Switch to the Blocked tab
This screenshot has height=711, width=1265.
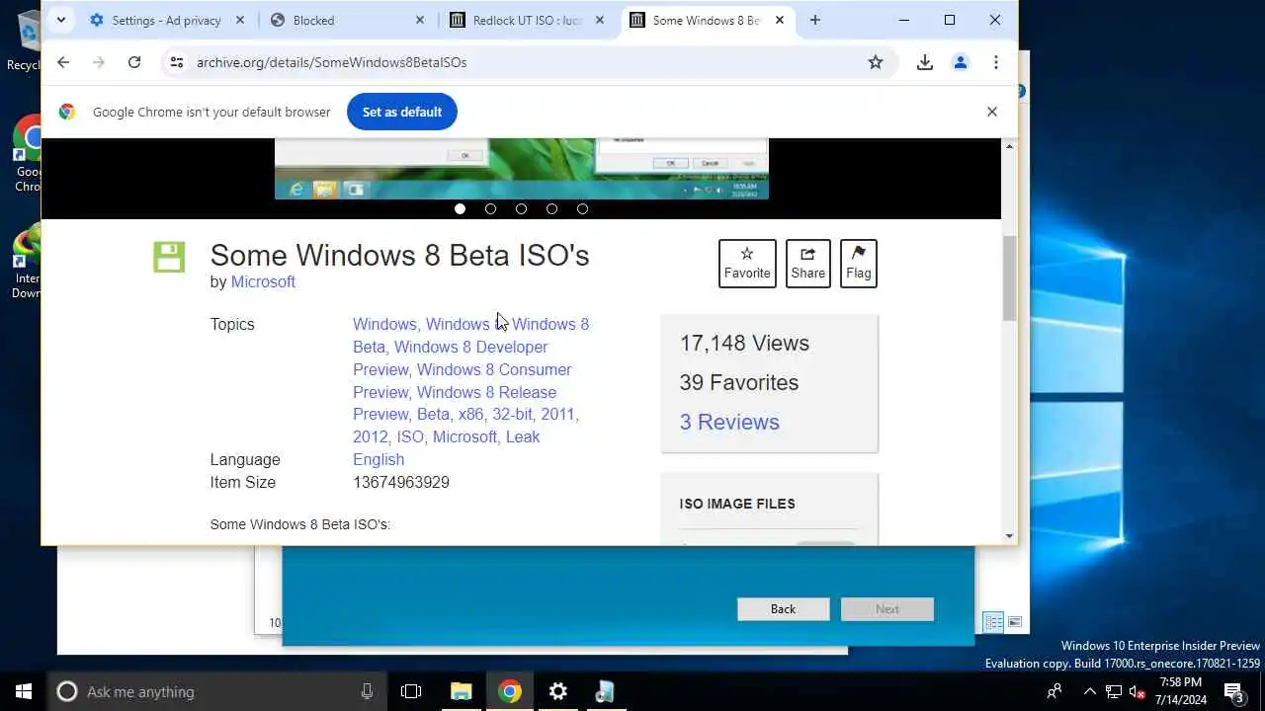(x=347, y=20)
